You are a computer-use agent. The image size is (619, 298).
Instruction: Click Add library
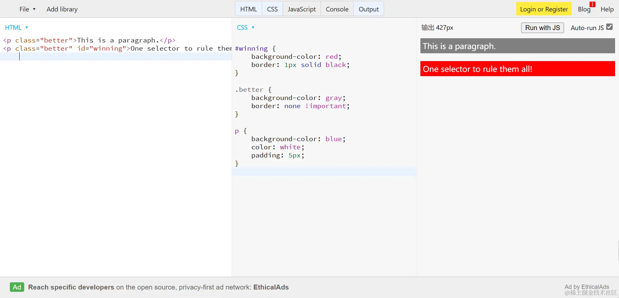point(62,9)
